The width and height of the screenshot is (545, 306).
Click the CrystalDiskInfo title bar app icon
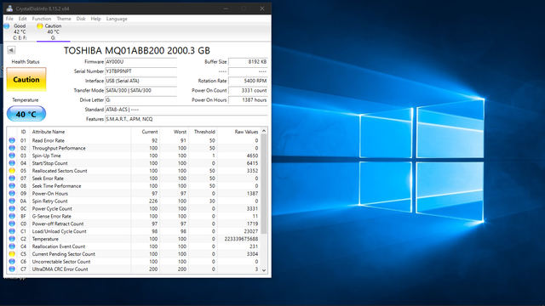point(9,8)
